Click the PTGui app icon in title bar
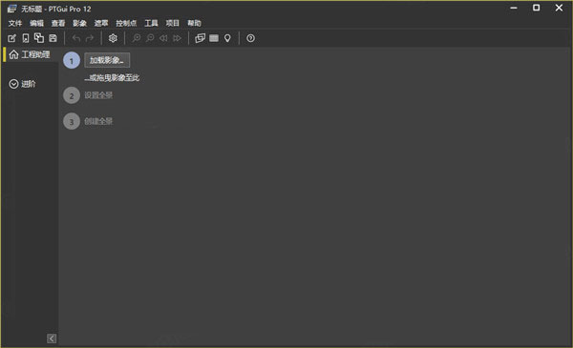This screenshot has width=573, height=348. point(12,9)
